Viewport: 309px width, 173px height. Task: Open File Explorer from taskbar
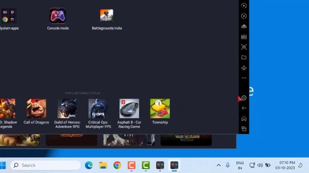click(x=103, y=165)
